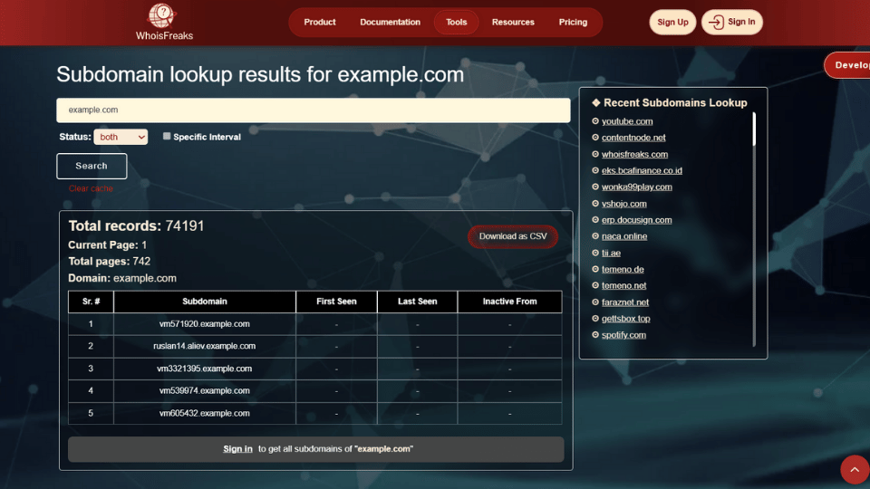Go to the Pricing page
This screenshot has width=870, height=489.
[573, 23]
